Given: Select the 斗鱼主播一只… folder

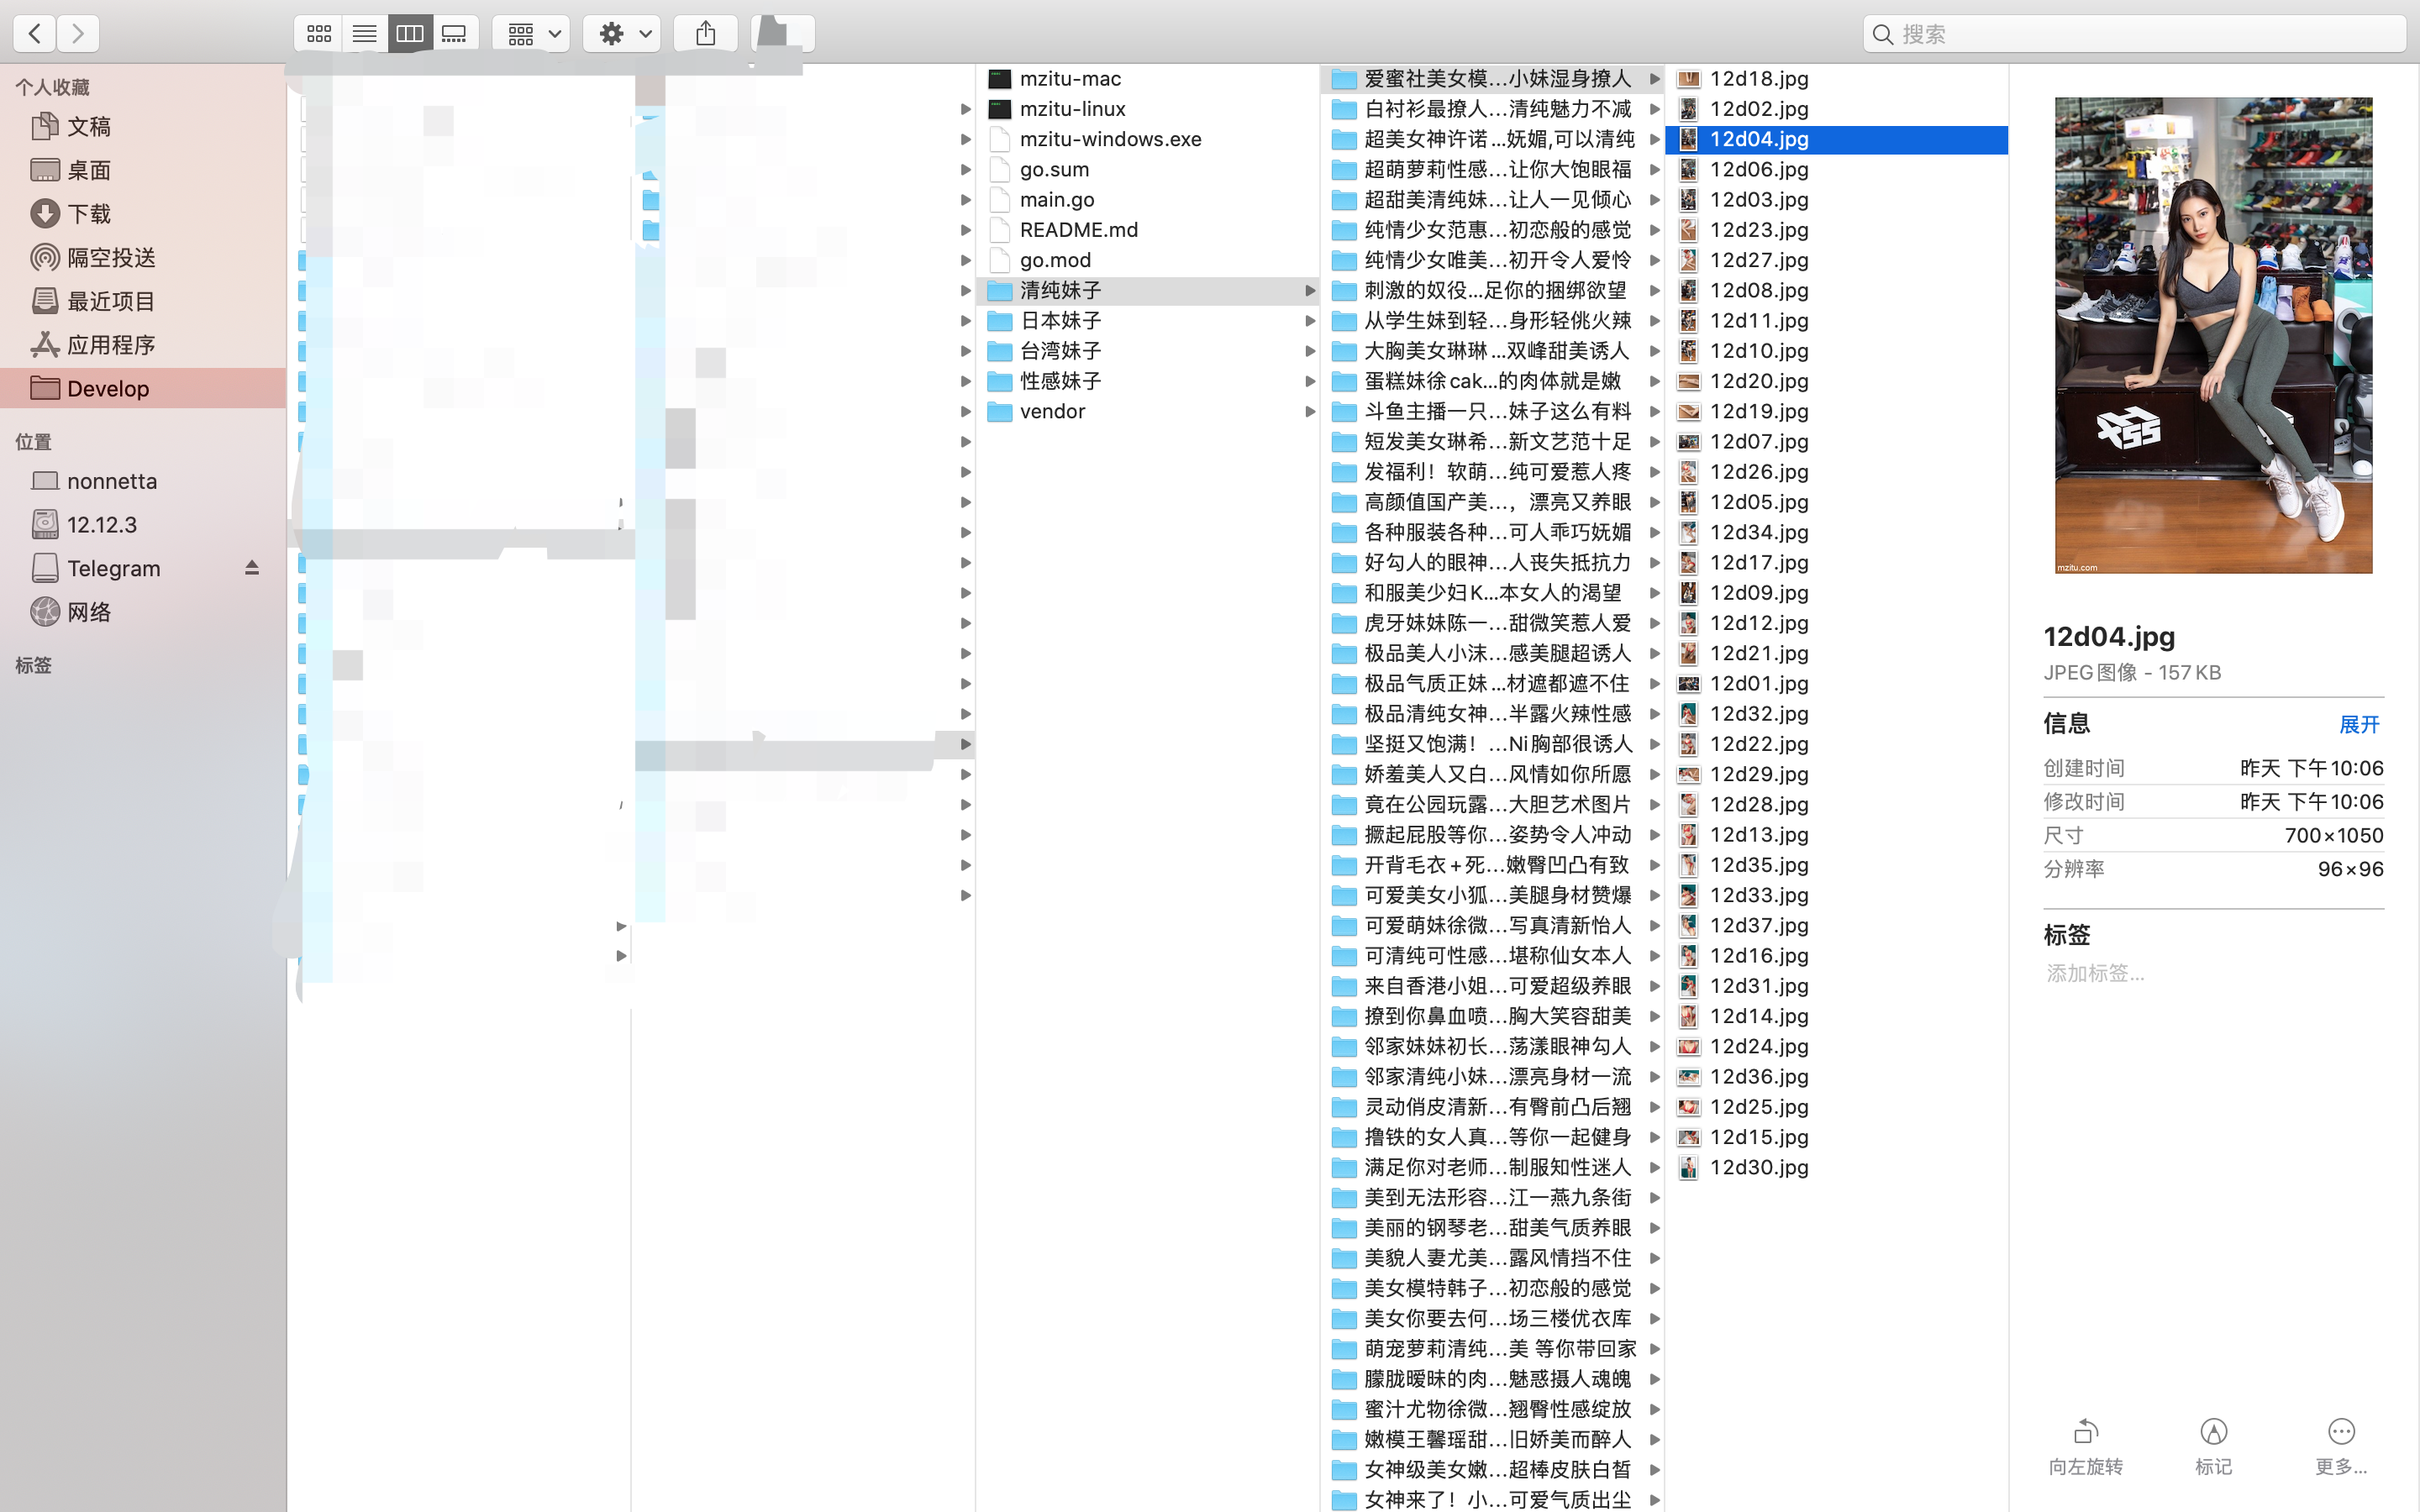Looking at the screenshot, I should (1491, 412).
